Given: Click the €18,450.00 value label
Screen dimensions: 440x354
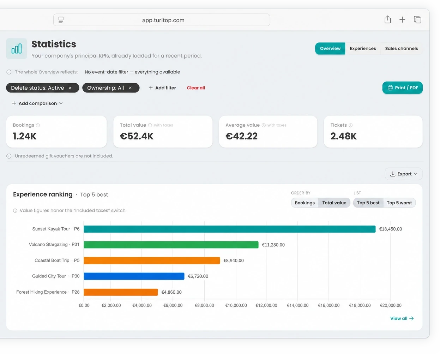Looking at the screenshot, I should coord(391,229).
